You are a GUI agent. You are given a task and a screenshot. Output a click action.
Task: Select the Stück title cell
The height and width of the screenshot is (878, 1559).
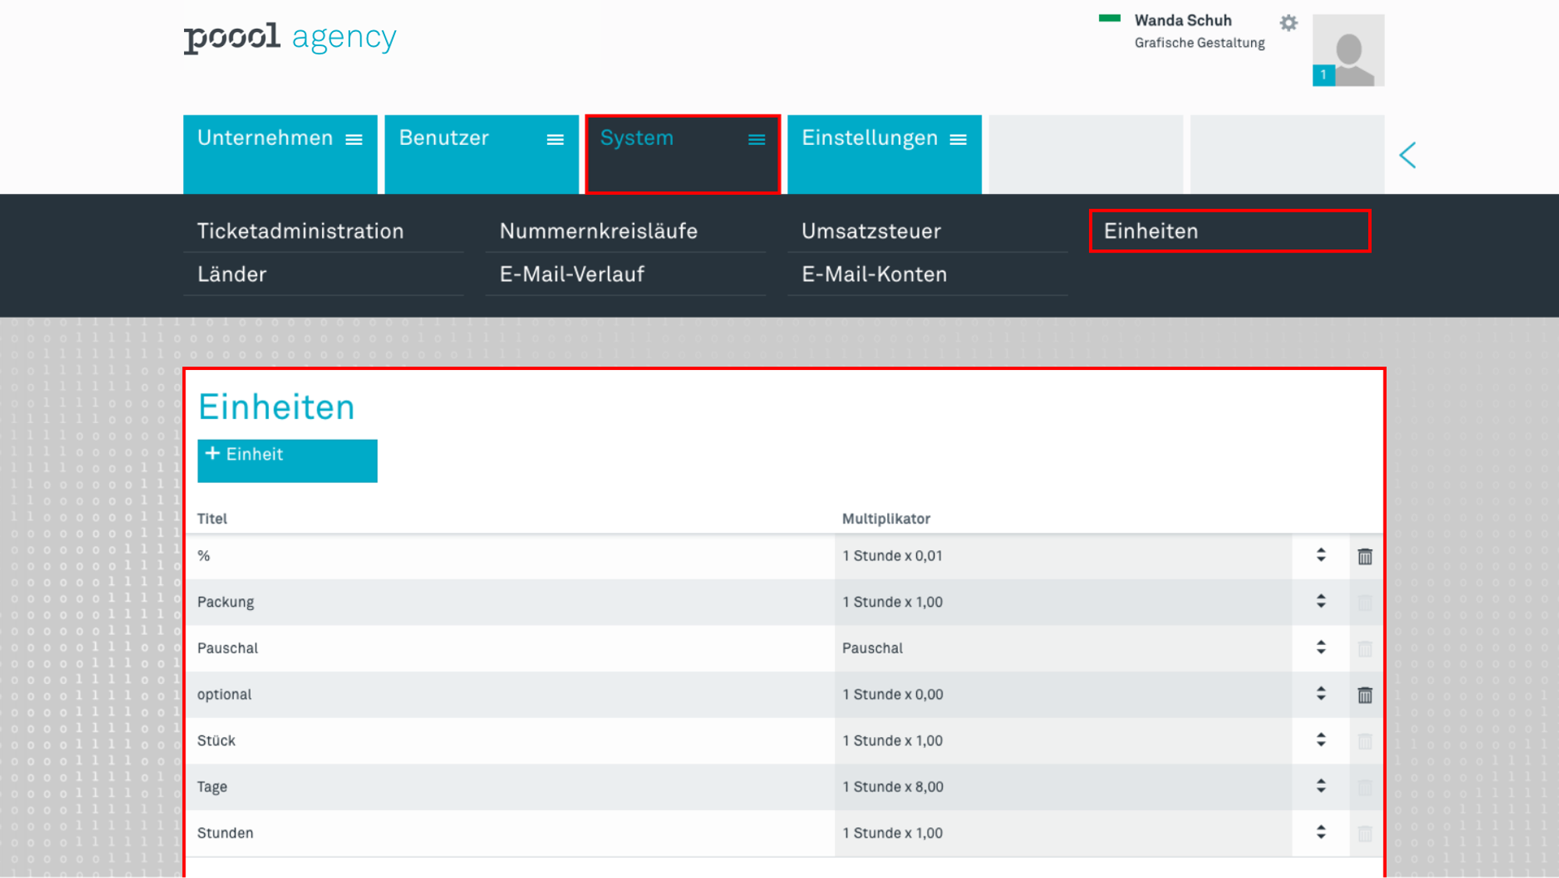click(510, 741)
